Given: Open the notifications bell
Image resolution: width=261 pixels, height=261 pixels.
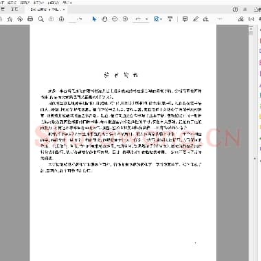Looking at the screenshot, I should tap(245, 10).
